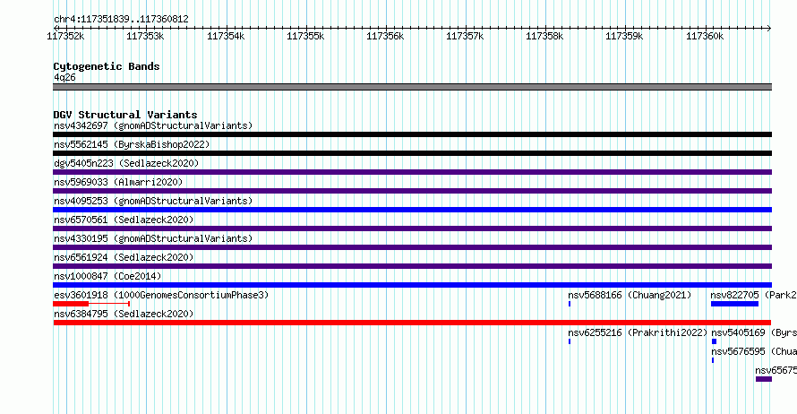Select the tiny blue mark under nsv6255216
The image size is (797, 414).
coord(570,341)
